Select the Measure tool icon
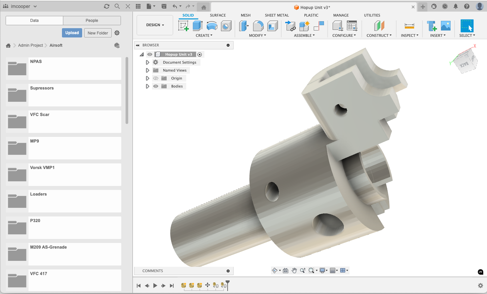Viewport: 487px width, 294px height. (409, 26)
